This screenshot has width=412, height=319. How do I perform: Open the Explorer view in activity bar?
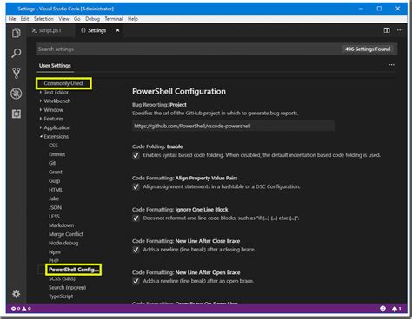[17, 33]
